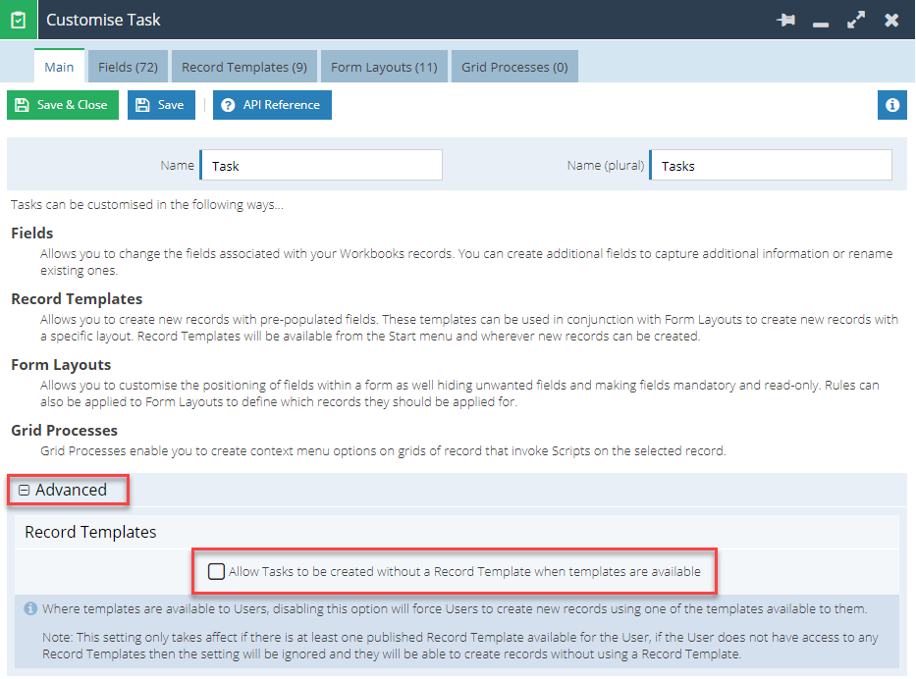Go to the Form Layouts (11) tab
This screenshot has height=679, width=916.
384,67
